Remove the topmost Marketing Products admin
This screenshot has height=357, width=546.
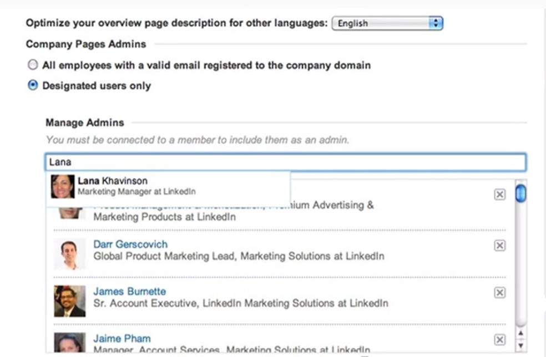(499, 195)
